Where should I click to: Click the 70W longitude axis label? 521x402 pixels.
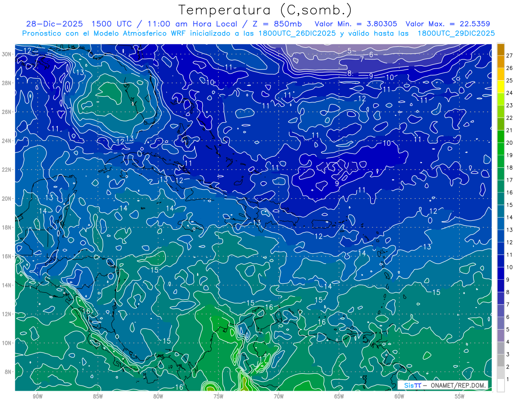(x=279, y=396)
